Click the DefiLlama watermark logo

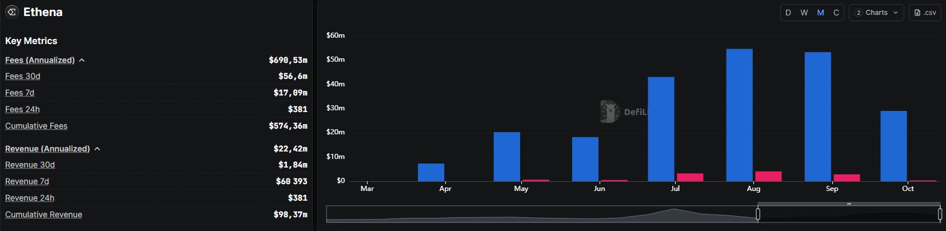click(610, 111)
